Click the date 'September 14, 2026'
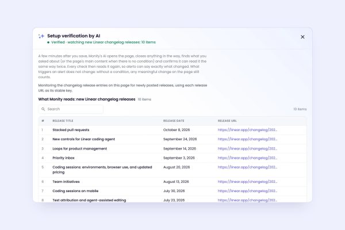The width and height of the screenshot is (345, 230). click(179, 148)
